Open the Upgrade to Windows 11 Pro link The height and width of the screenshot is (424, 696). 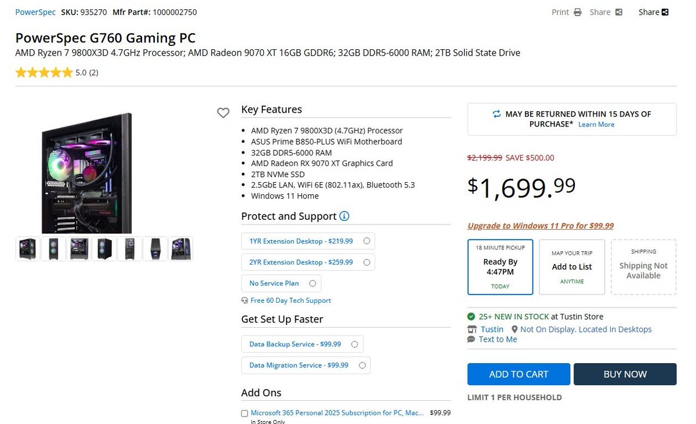(x=540, y=226)
